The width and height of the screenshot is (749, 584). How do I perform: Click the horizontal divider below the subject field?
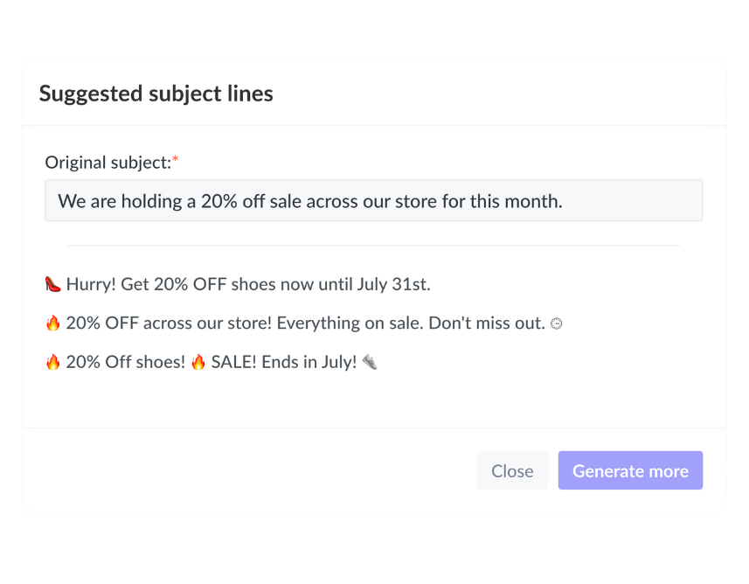coord(373,246)
